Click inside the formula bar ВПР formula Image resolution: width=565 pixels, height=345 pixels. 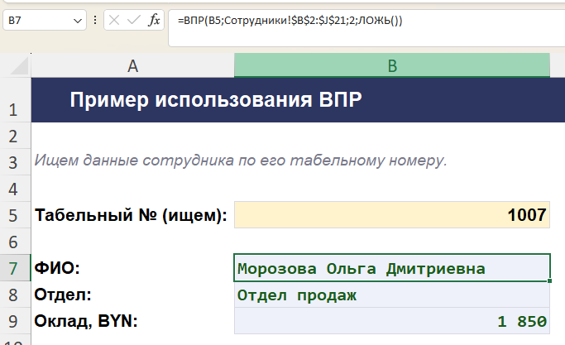(290, 21)
